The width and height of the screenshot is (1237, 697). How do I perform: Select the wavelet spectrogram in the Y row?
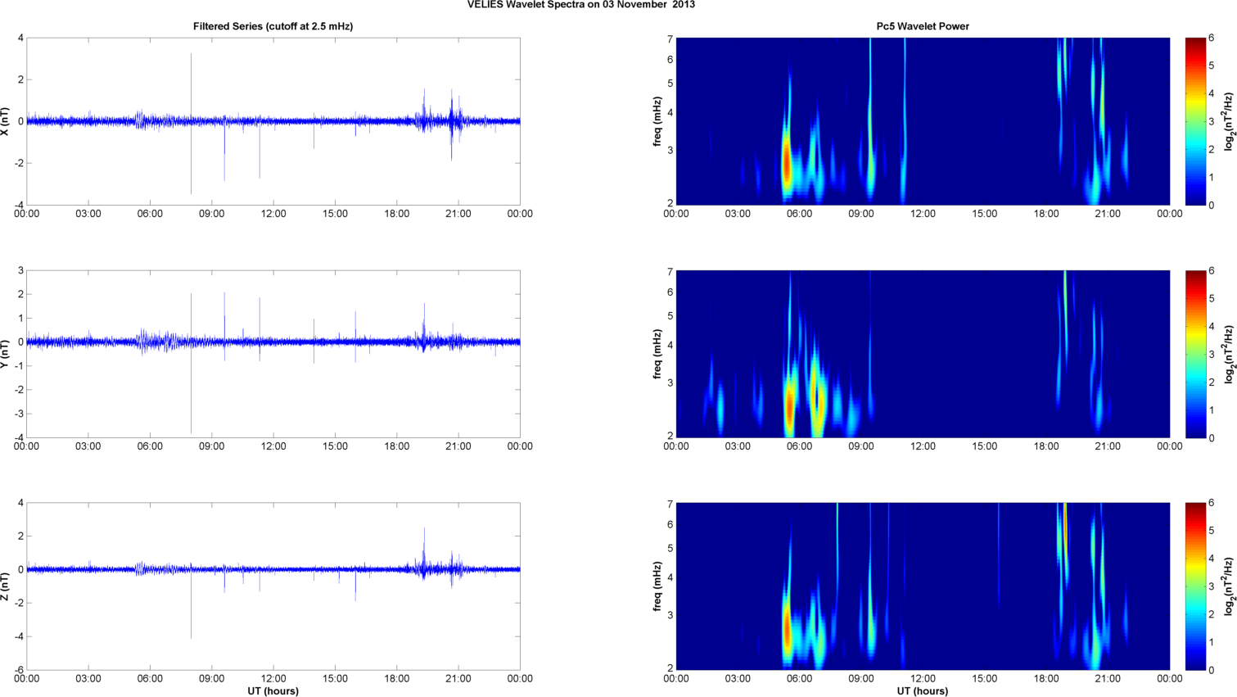pos(923,354)
